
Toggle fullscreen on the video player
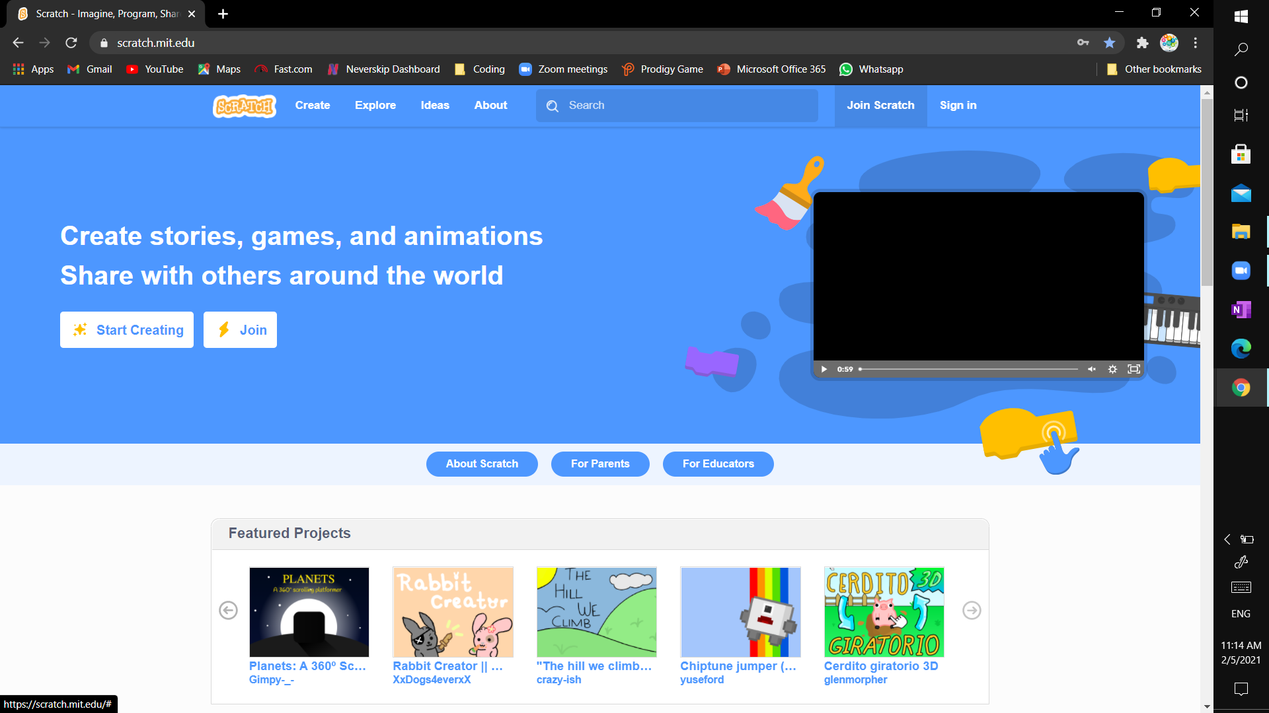(1134, 369)
